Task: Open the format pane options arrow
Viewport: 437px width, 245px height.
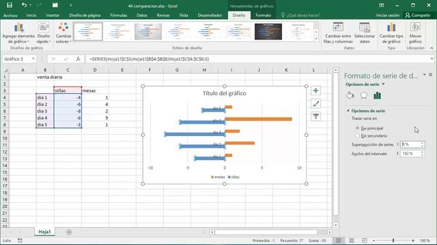Action: pos(424,75)
